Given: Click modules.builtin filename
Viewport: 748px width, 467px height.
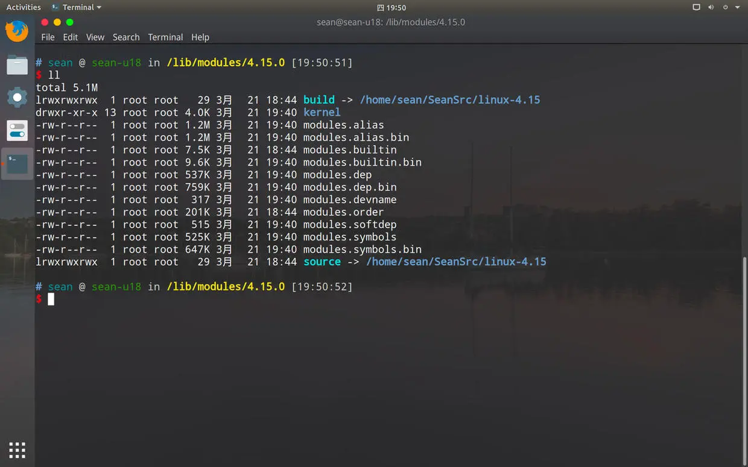Looking at the screenshot, I should tap(350, 149).
